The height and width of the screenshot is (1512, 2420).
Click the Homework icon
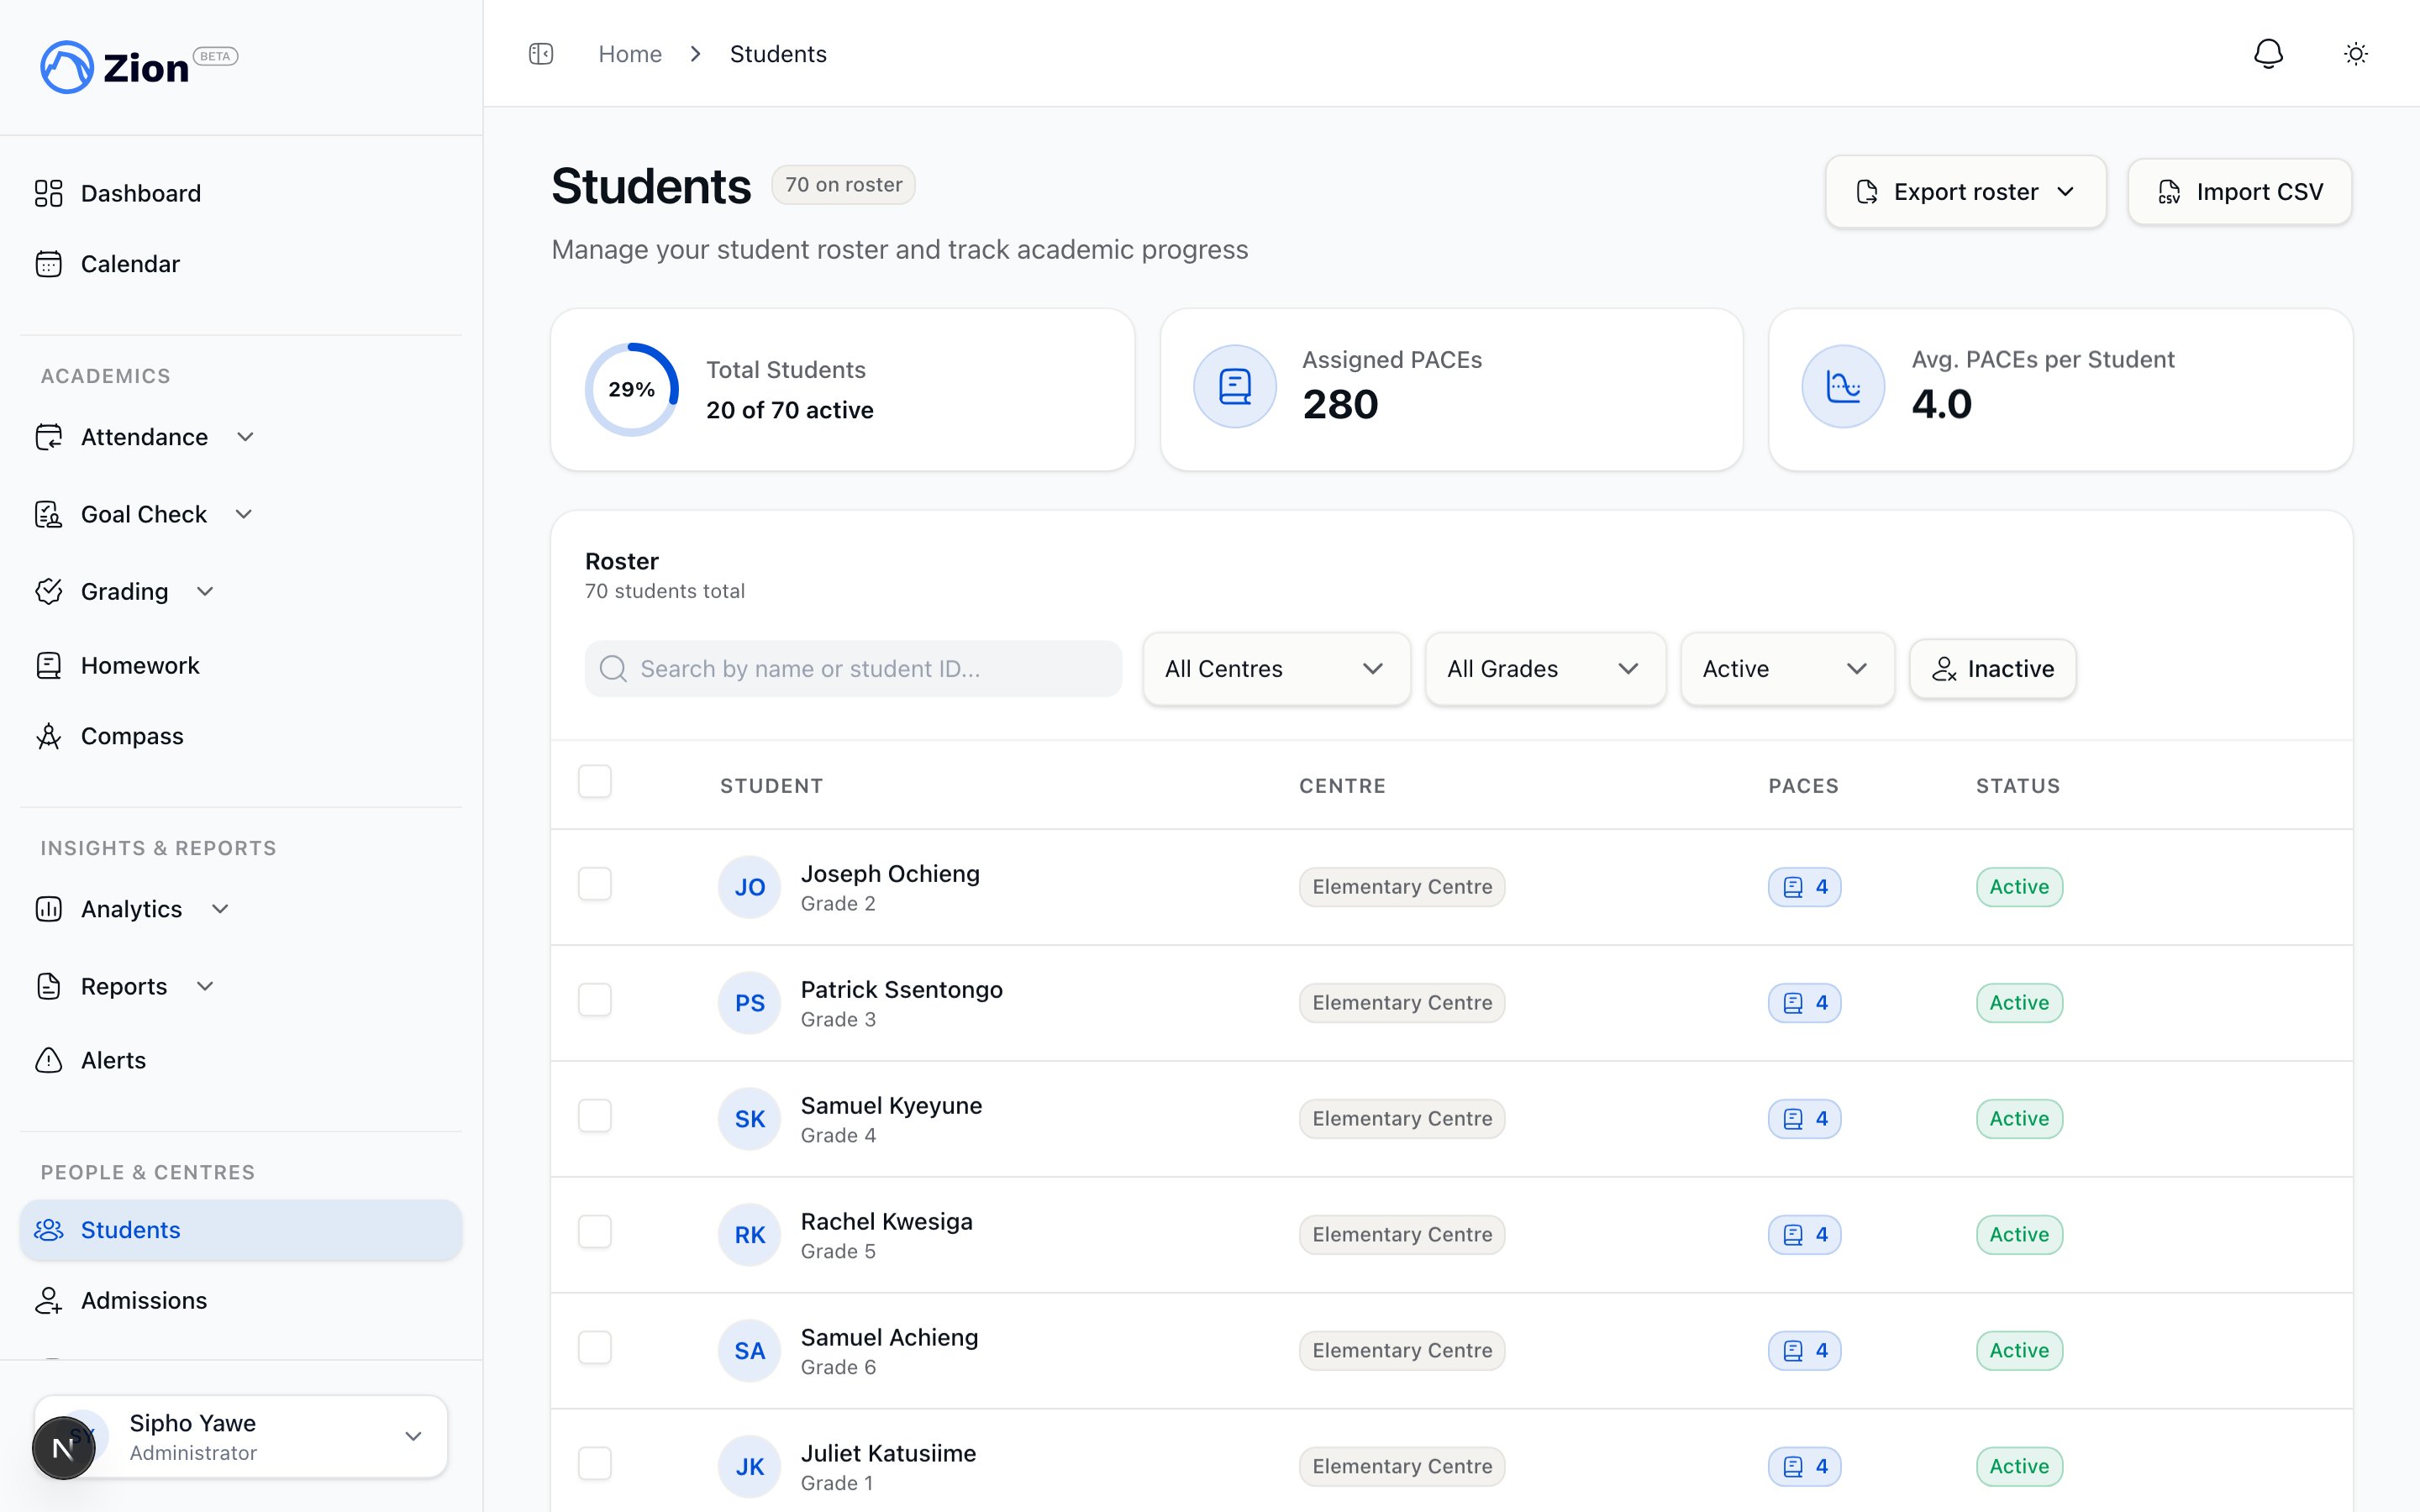48,665
